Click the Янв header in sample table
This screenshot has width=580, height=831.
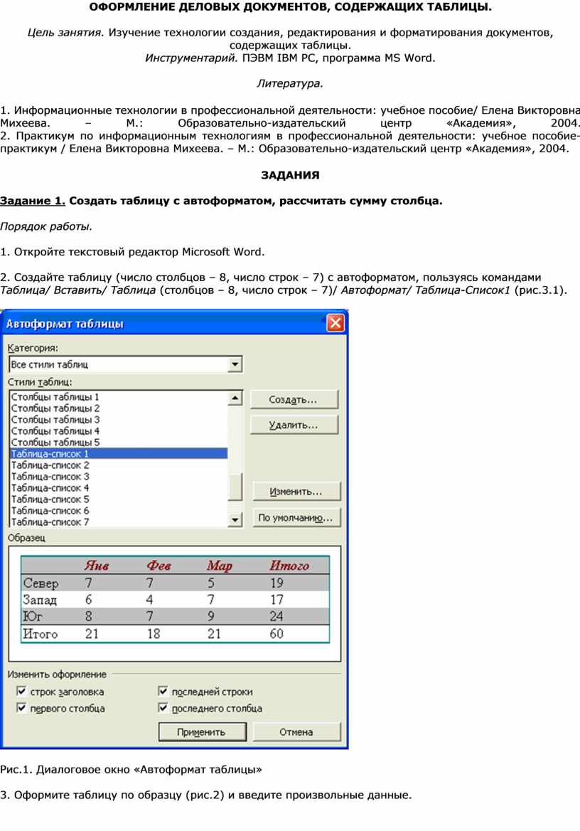click(x=97, y=566)
